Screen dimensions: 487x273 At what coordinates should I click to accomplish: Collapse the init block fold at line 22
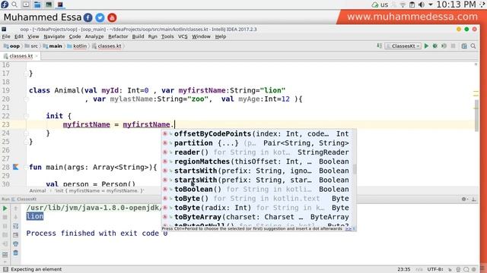[x=27, y=116]
